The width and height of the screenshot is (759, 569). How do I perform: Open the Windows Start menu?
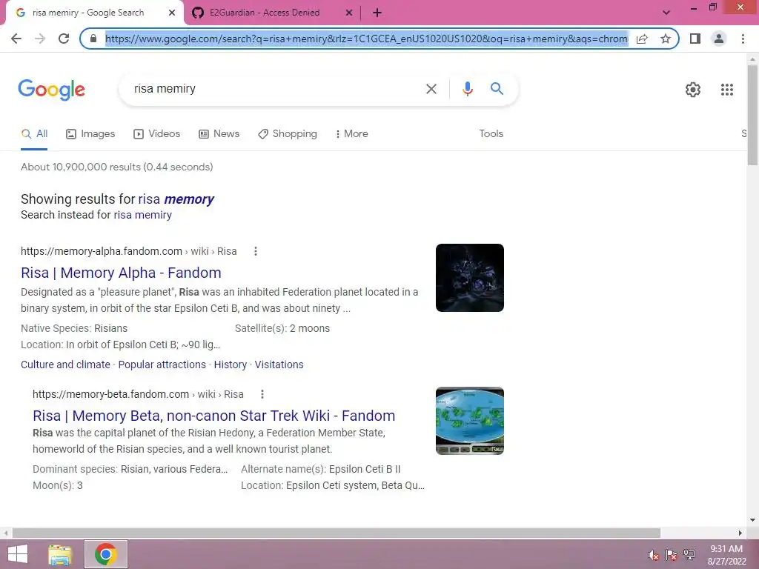(18, 554)
